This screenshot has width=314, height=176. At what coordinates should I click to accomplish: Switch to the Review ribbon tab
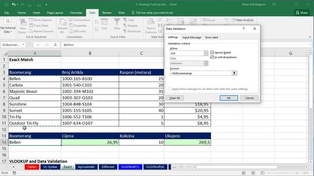pos(107,13)
